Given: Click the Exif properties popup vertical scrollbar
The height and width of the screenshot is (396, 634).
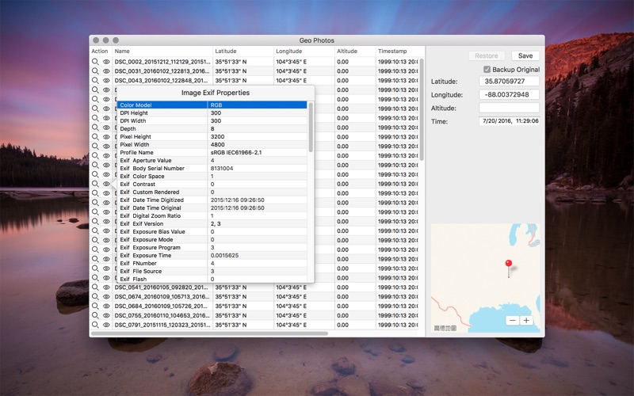Looking at the screenshot, I should [x=311, y=128].
